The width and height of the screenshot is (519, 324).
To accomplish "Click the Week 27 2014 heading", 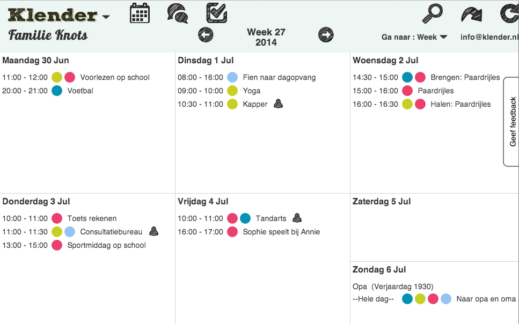I will point(266,37).
